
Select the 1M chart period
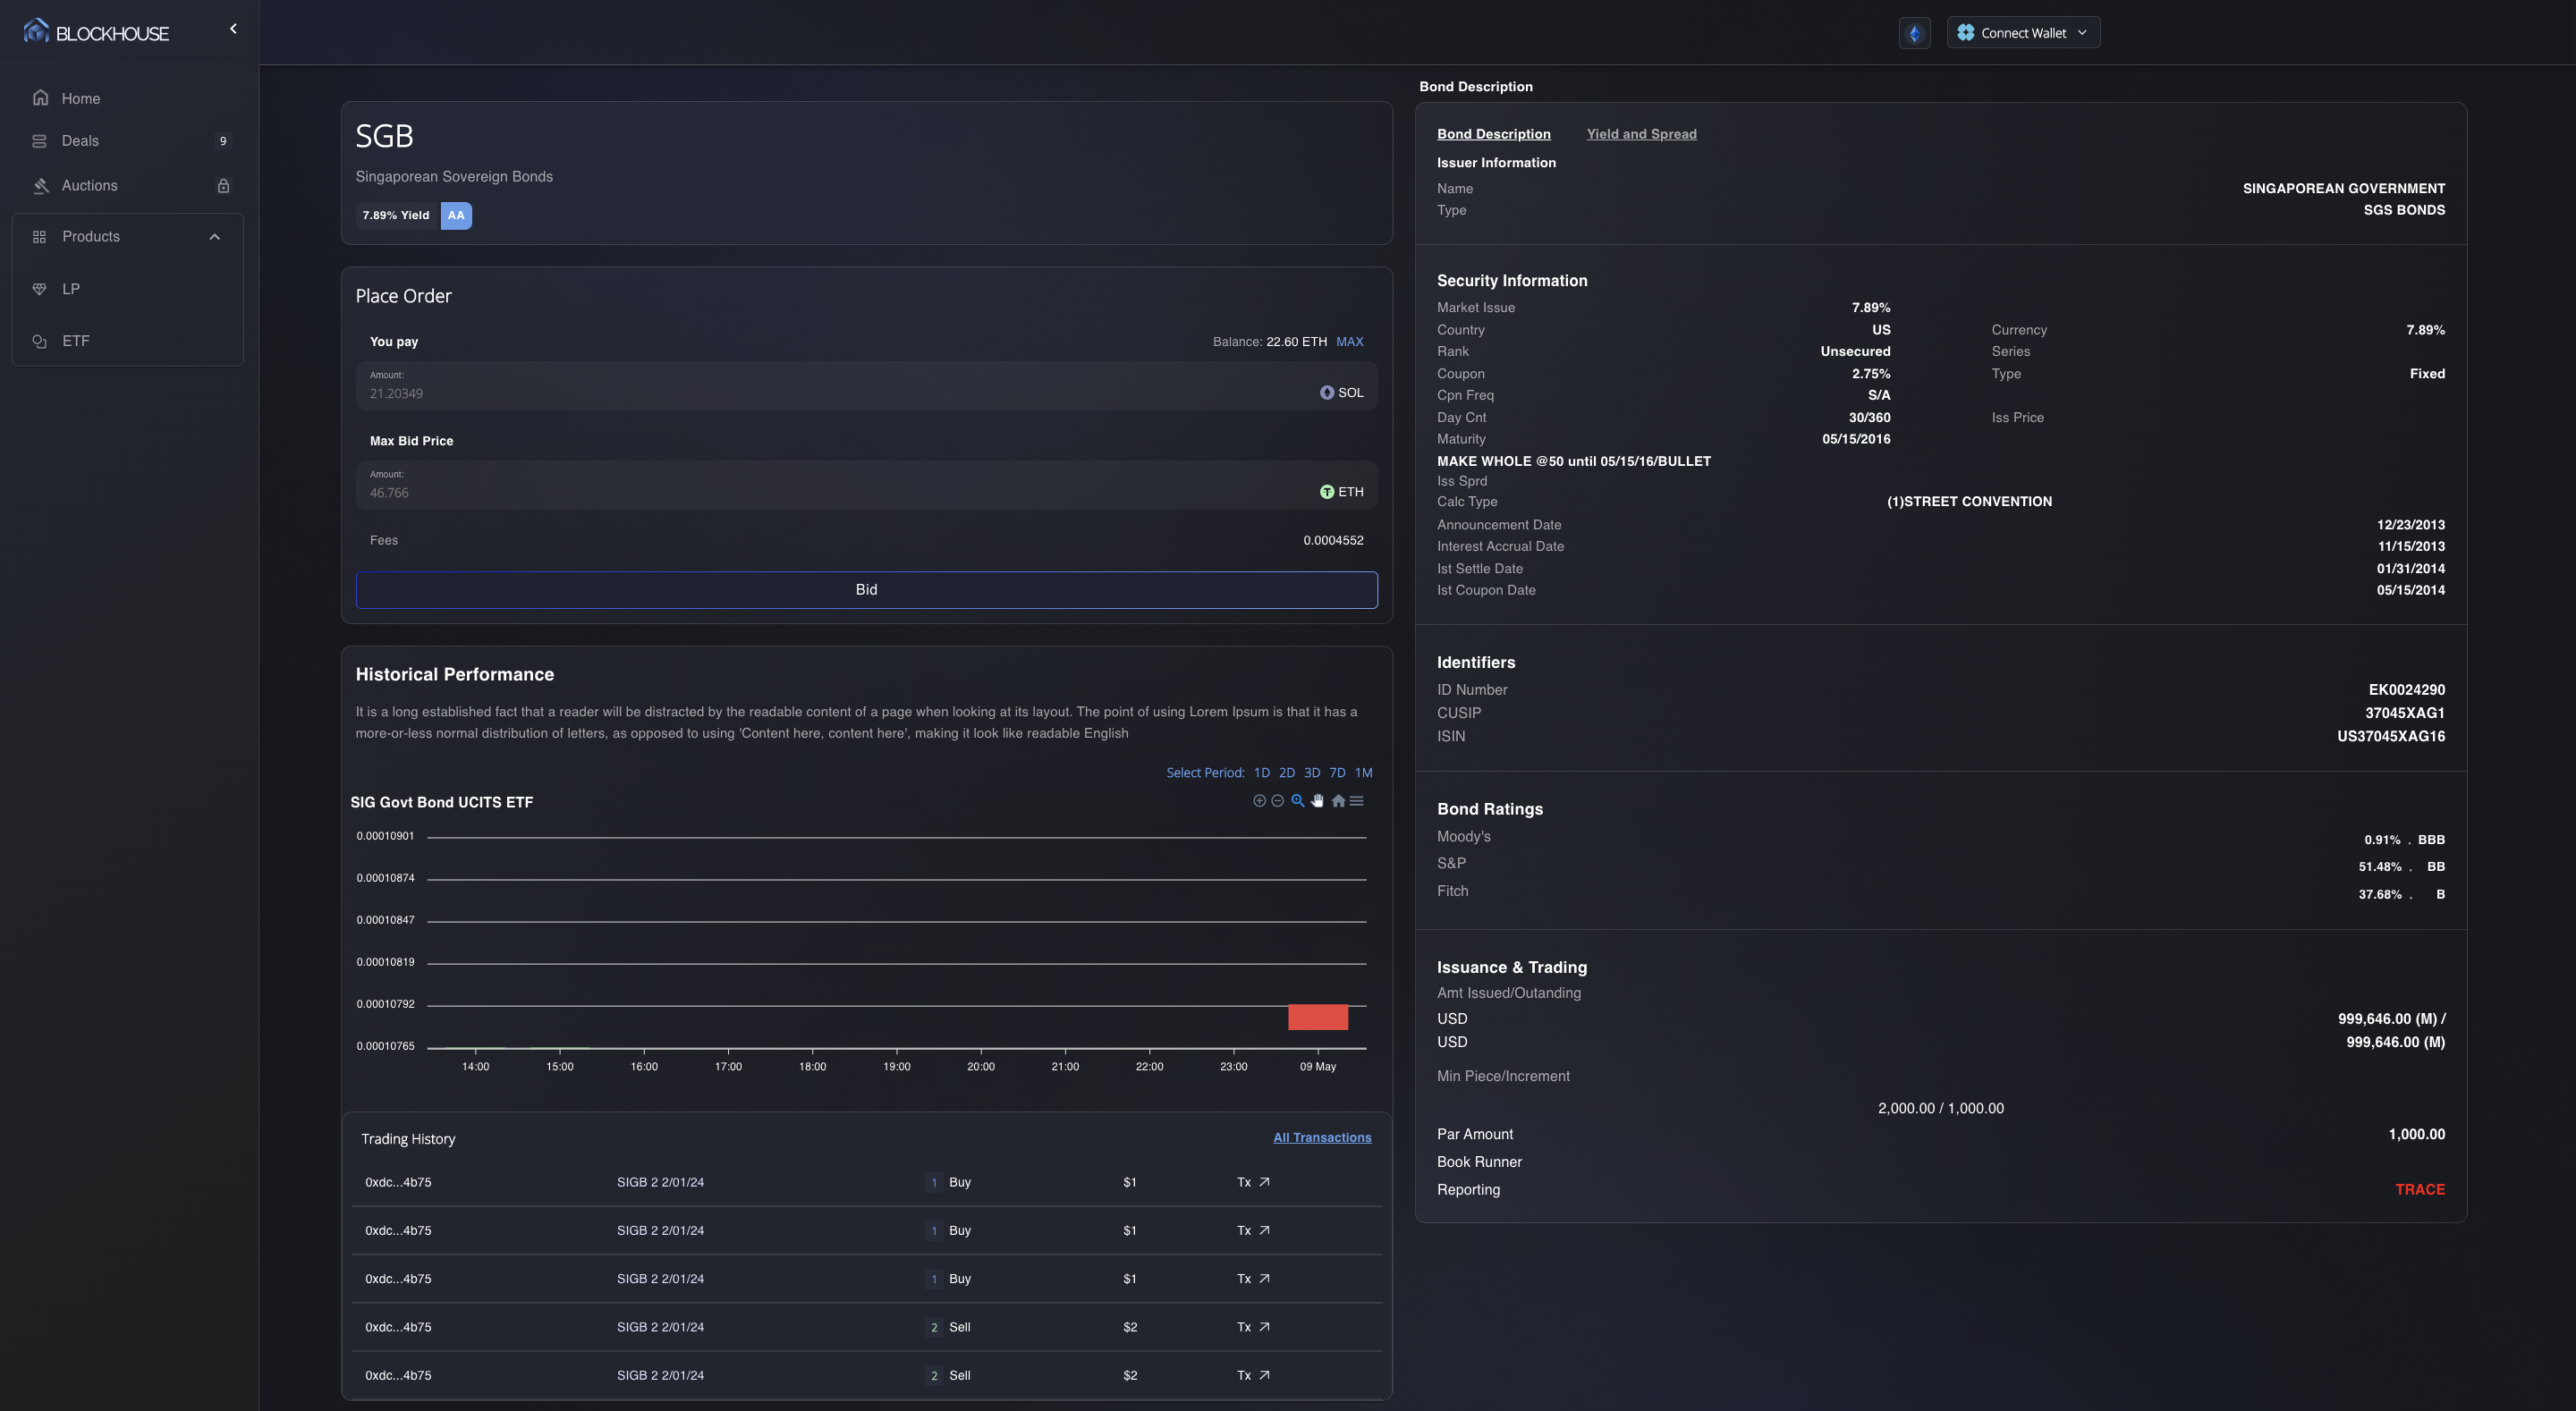[1363, 773]
